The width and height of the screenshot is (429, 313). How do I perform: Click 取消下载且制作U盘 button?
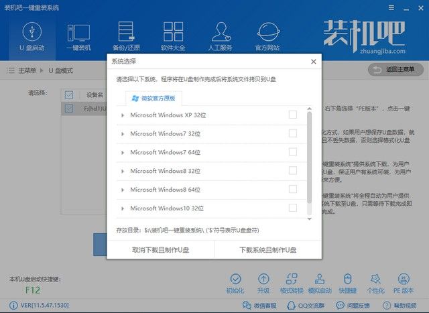coord(160,249)
